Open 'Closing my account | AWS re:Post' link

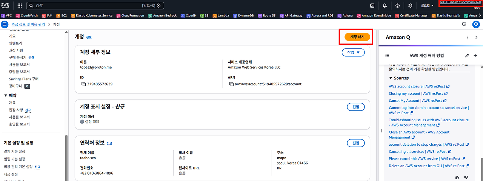click(x=418, y=94)
